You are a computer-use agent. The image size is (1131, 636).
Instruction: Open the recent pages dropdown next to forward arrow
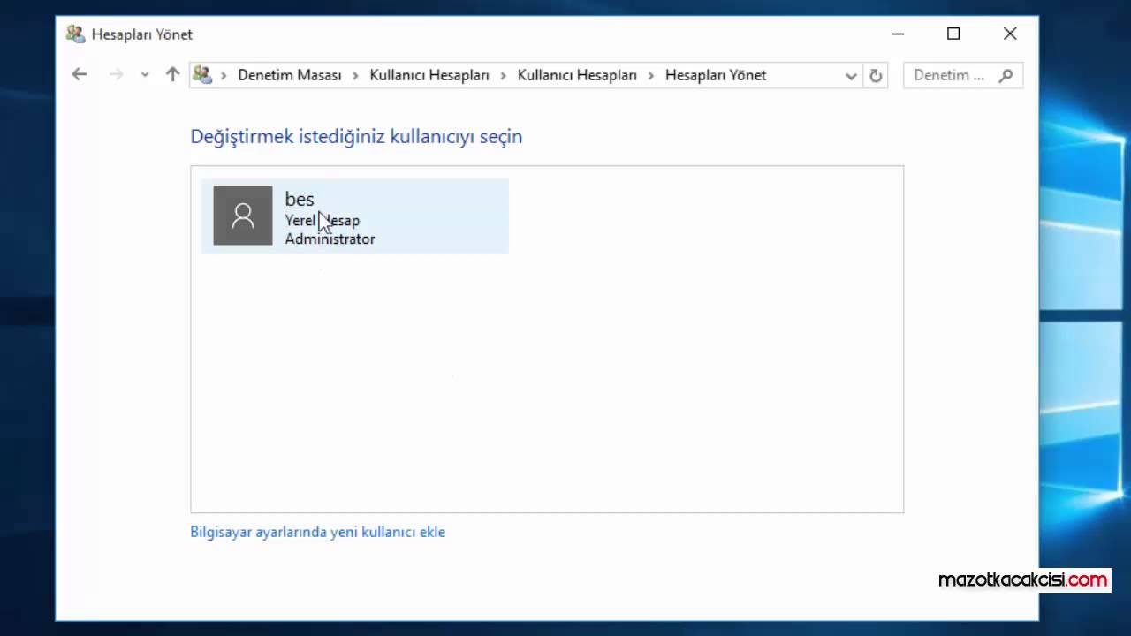(144, 75)
